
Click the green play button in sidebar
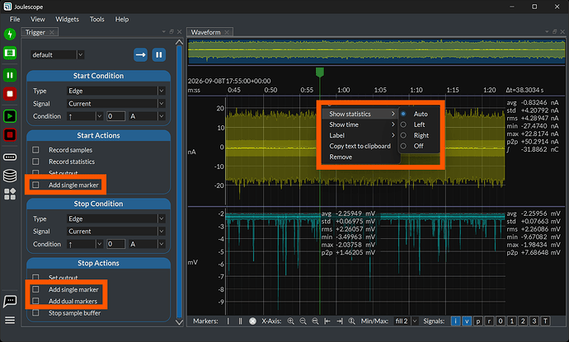10,116
